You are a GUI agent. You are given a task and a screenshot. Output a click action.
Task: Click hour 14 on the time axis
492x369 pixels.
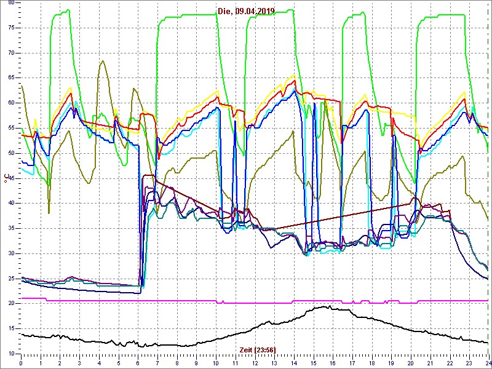pyautogui.click(x=294, y=363)
